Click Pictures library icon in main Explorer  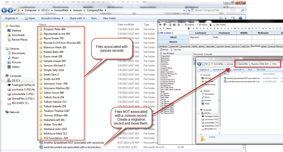9,62
